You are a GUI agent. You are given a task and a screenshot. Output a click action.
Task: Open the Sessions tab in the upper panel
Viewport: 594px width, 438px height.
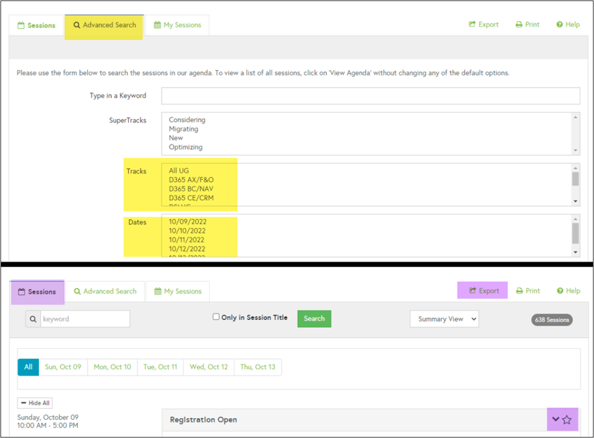(37, 26)
